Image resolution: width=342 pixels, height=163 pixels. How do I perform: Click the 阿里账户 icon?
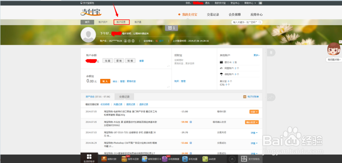(221, 68)
